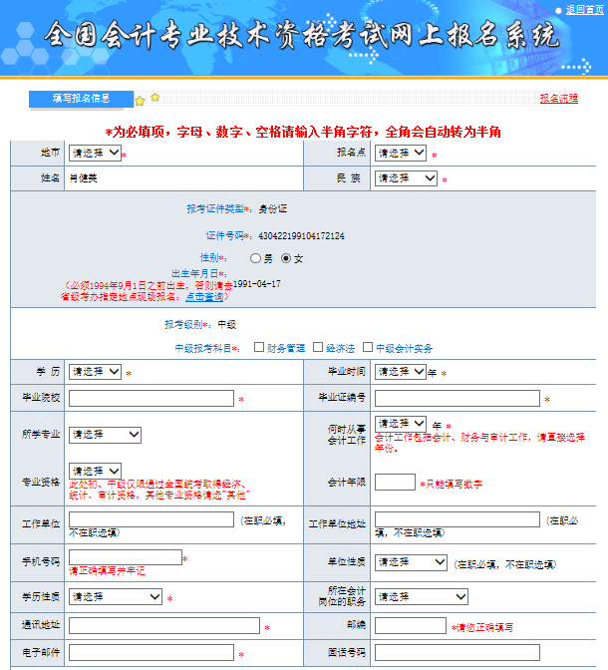Image resolution: width=608 pixels, height=670 pixels.
Task: Click the 返回首页 link
Action: (584, 10)
